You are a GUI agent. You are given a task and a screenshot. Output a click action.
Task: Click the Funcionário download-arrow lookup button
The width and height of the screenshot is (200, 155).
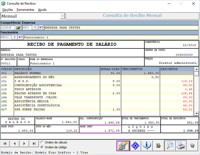15,37
